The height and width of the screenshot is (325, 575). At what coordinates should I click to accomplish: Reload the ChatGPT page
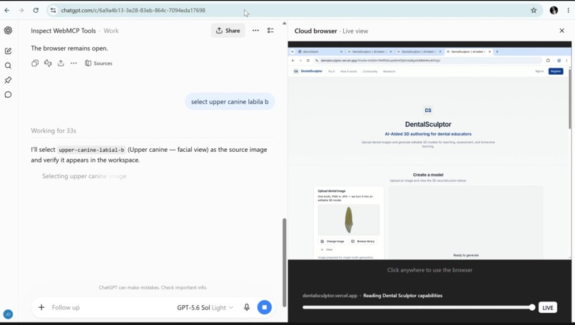pos(36,10)
